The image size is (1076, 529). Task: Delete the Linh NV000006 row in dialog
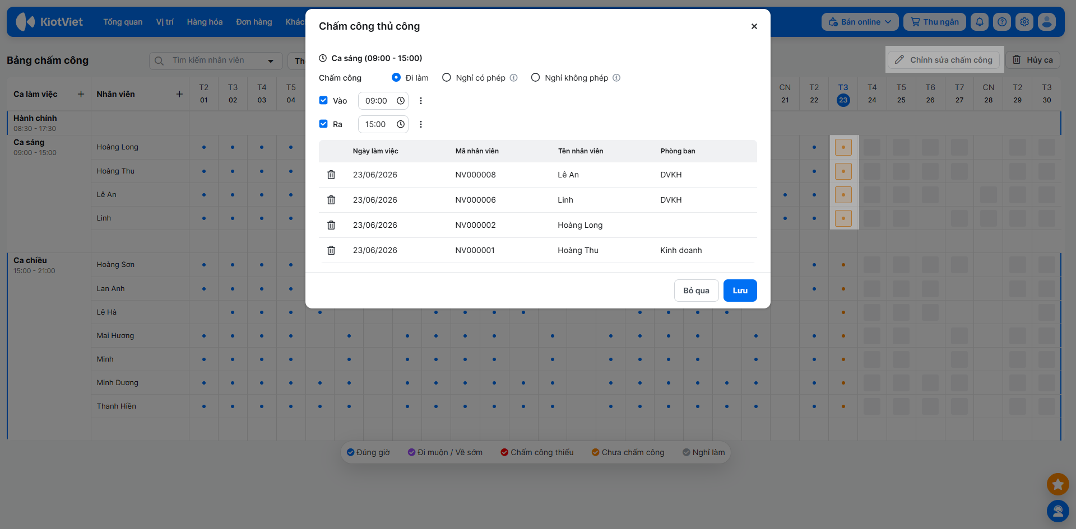pyautogui.click(x=331, y=200)
